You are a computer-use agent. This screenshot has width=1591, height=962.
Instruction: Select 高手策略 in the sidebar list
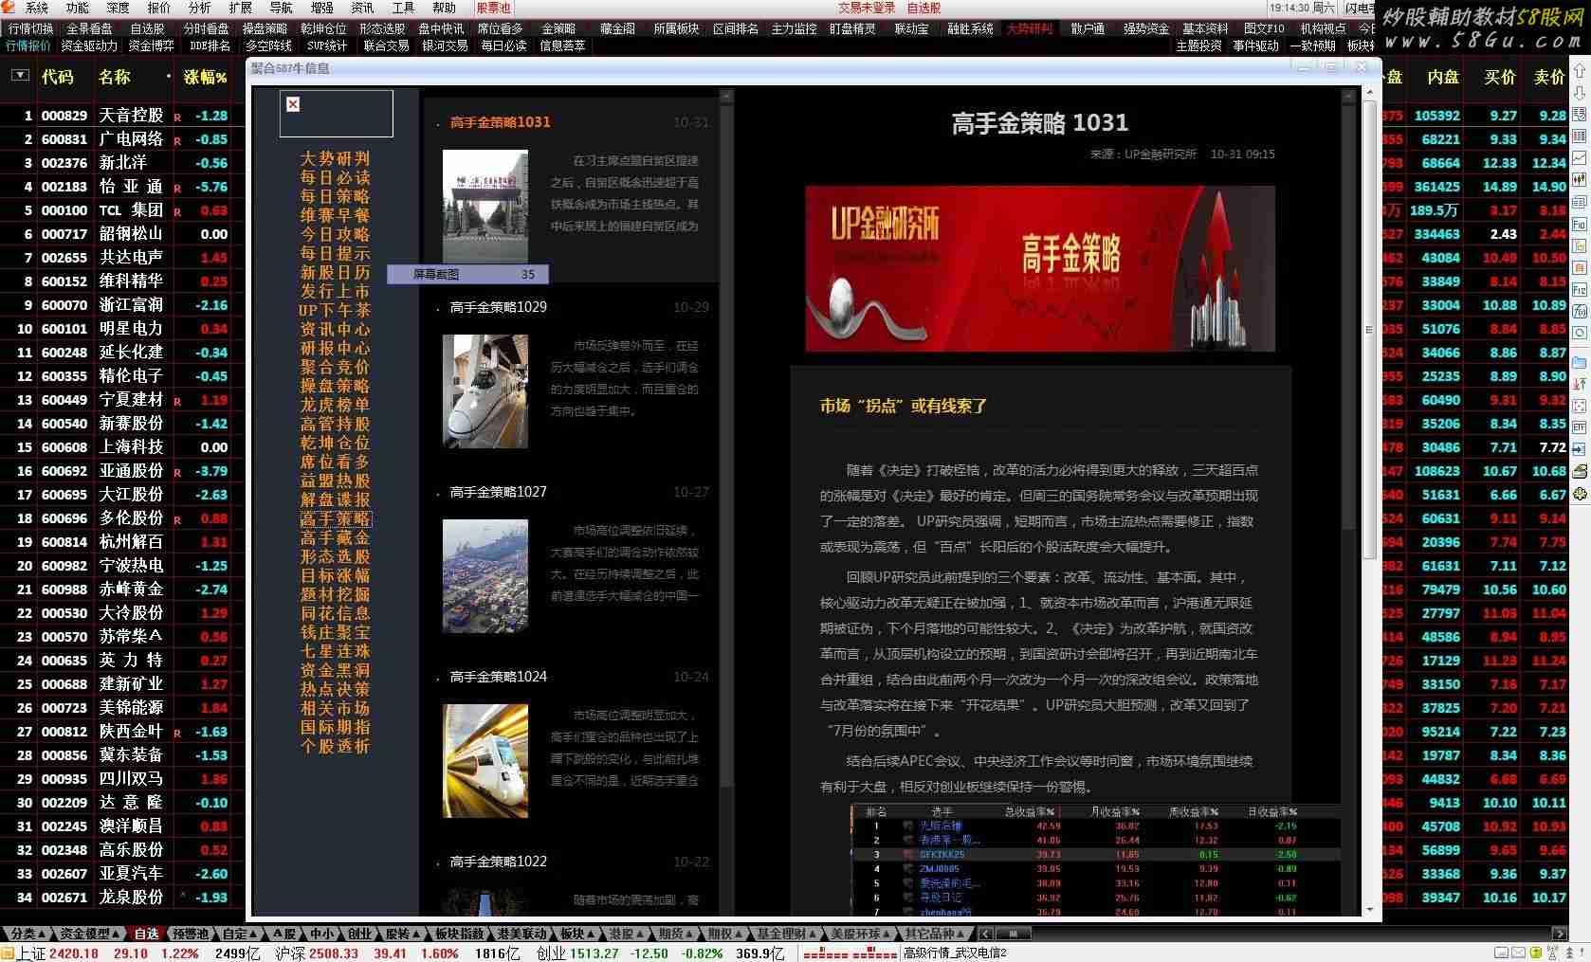click(x=336, y=518)
